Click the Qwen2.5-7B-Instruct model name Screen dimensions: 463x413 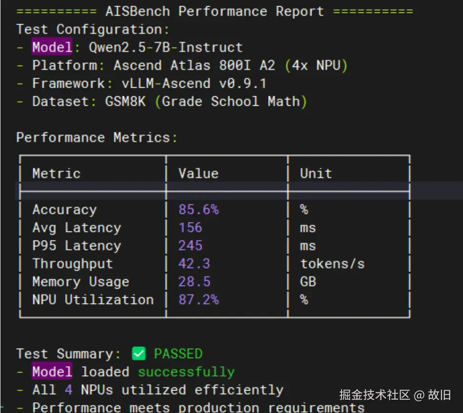click(x=165, y=48)
